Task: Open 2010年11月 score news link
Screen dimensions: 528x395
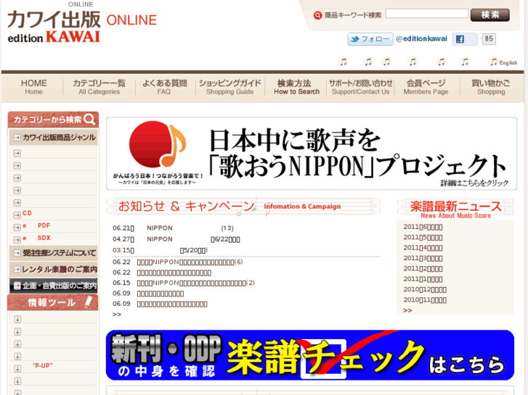Action: 425,300
